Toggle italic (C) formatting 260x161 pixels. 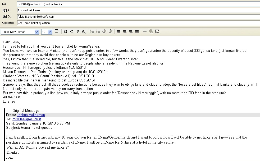click(x=71, y=31)
